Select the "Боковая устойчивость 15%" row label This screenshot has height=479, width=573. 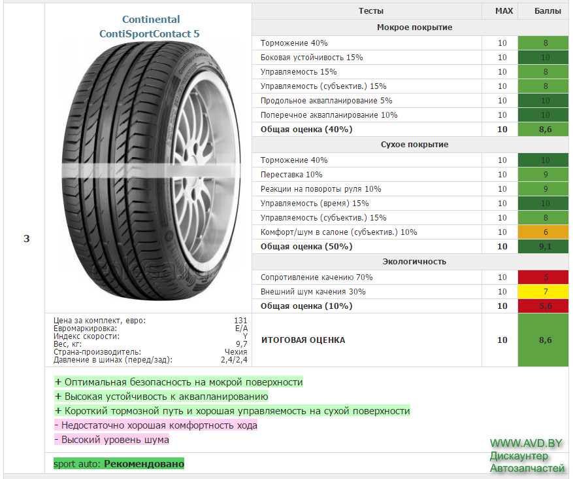click(x=312, y=58)
